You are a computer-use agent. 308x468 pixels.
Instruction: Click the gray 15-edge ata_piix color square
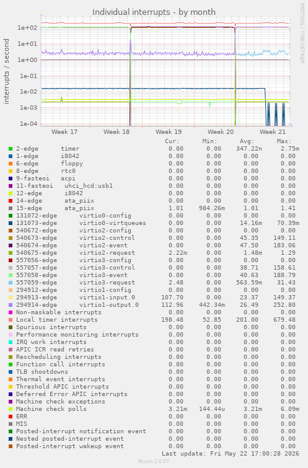click(11, 208)
